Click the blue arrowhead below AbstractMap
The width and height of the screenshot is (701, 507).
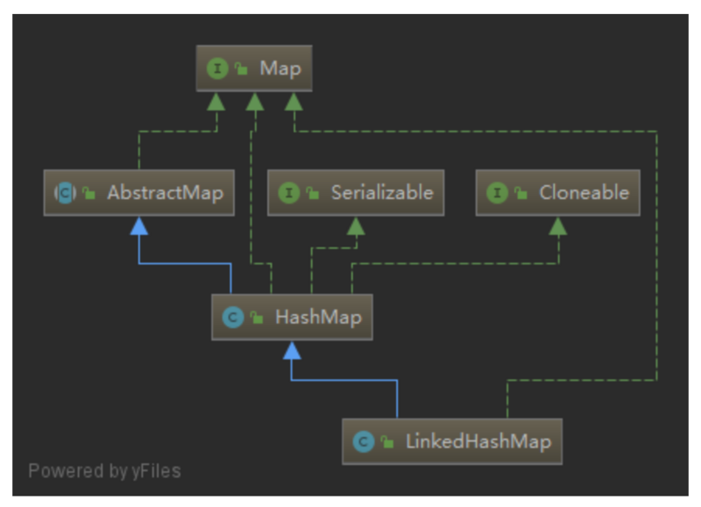[138, 225]
